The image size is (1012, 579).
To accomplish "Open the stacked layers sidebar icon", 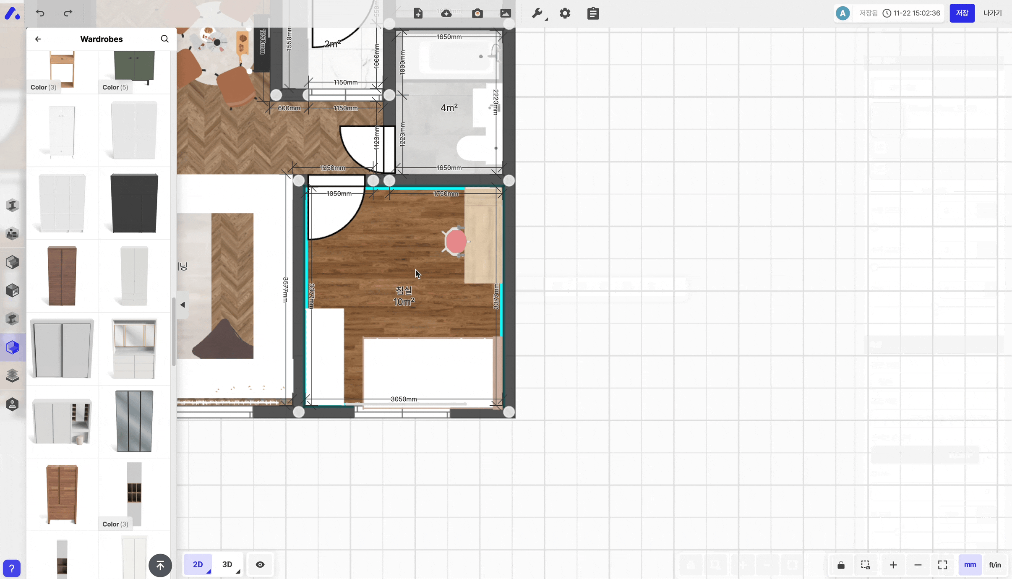I will 13,376.
